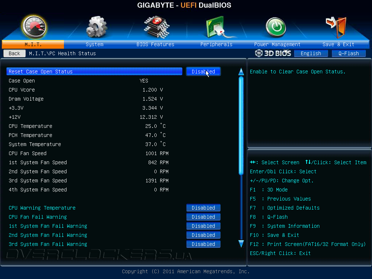Open Reset Case Open Status option dropdown
The image size is (372, 279).
[203, 72]
